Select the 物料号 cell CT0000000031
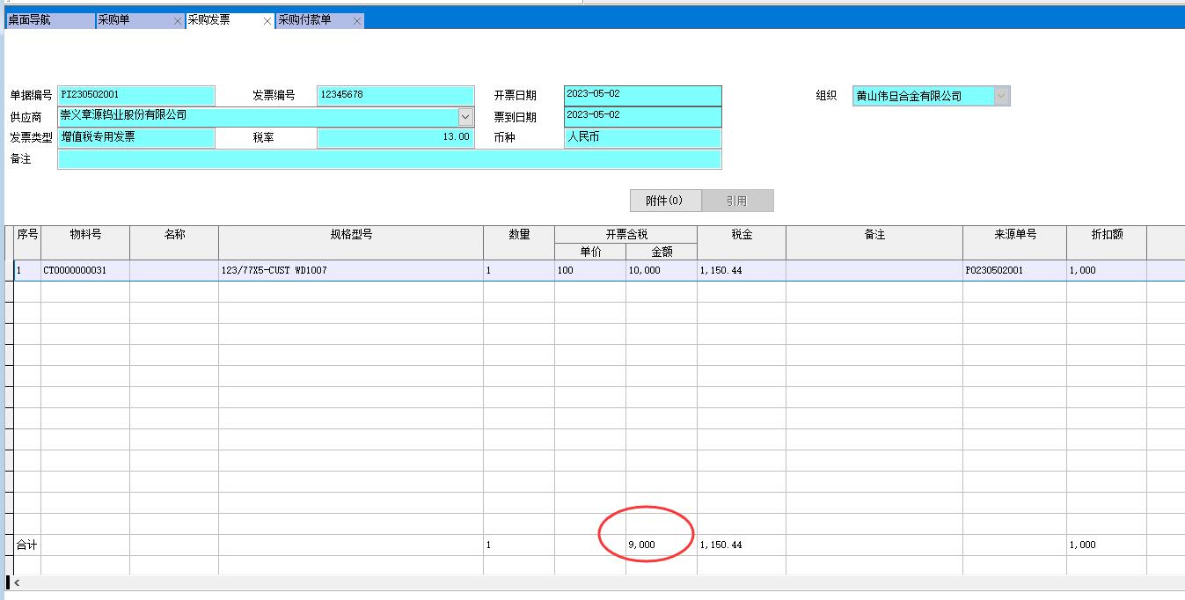The height and width of the screenshot is (600, 1185). tap(85, 271)
